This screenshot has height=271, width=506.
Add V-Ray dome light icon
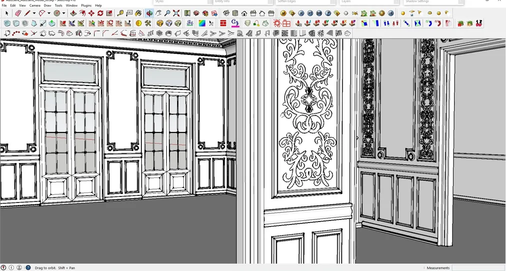(430, 13)
